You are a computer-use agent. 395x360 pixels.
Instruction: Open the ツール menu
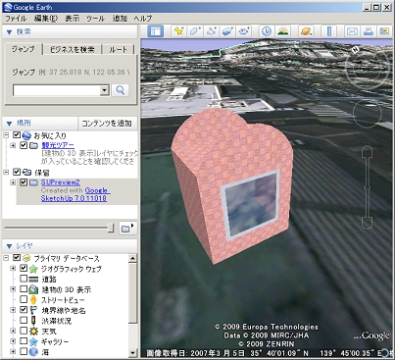click(x=95, y=19)
